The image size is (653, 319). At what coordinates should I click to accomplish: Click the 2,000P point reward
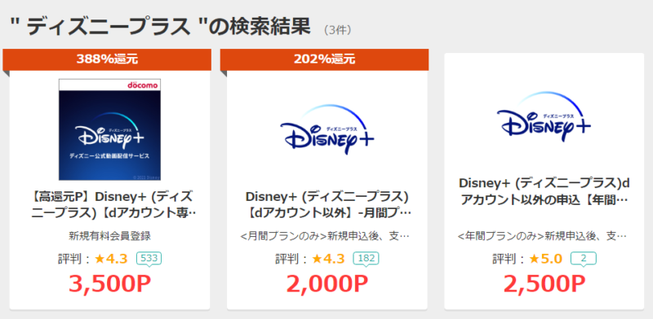tap(327, 284)
